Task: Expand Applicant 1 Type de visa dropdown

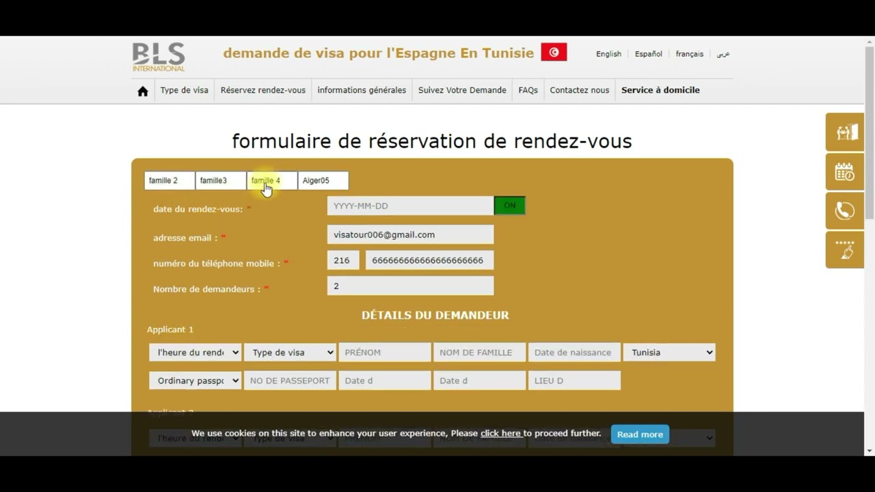Action: [290, 353]
